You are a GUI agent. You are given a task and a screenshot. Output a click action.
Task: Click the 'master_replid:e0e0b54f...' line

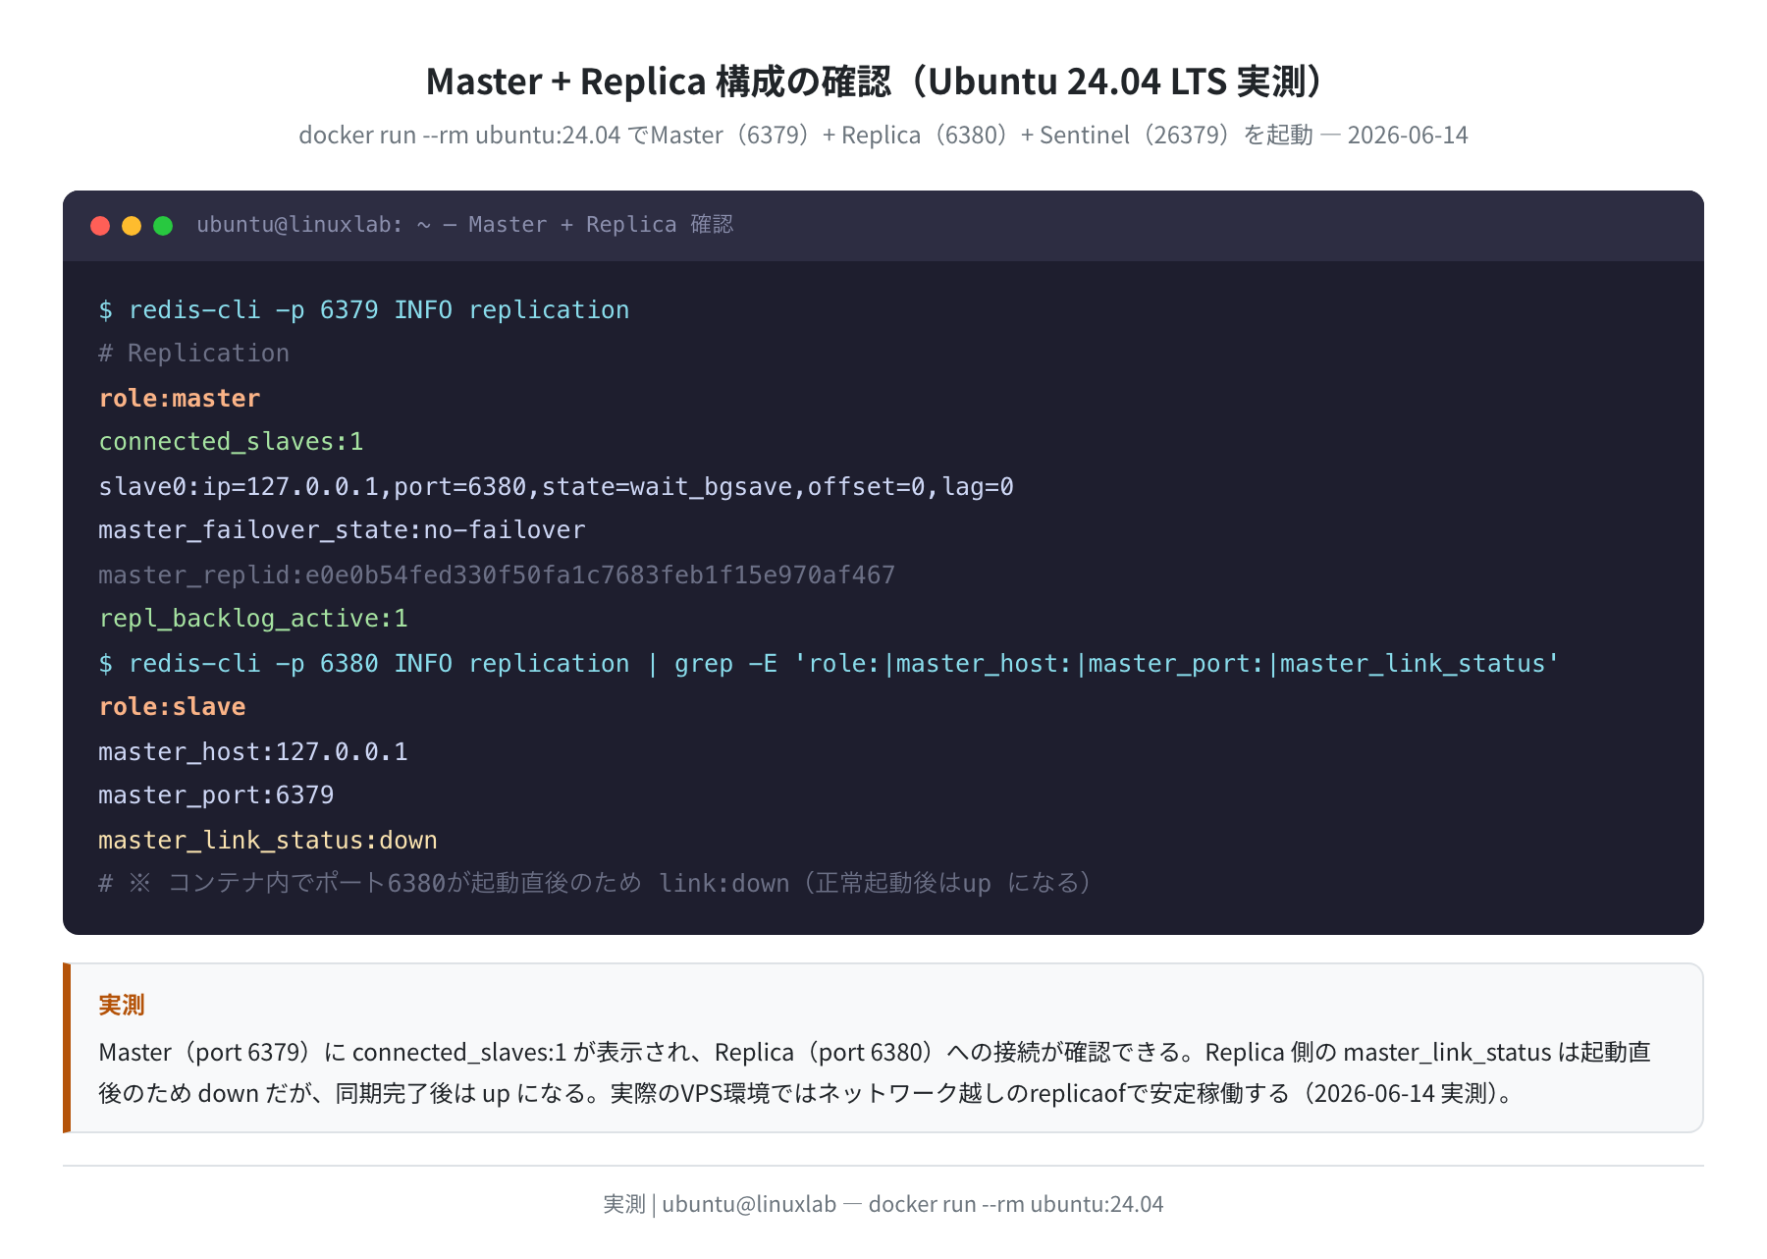497,575
